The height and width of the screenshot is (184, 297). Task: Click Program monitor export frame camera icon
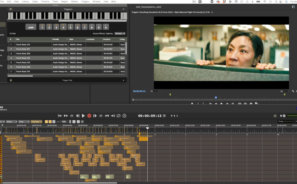(251, 104)
